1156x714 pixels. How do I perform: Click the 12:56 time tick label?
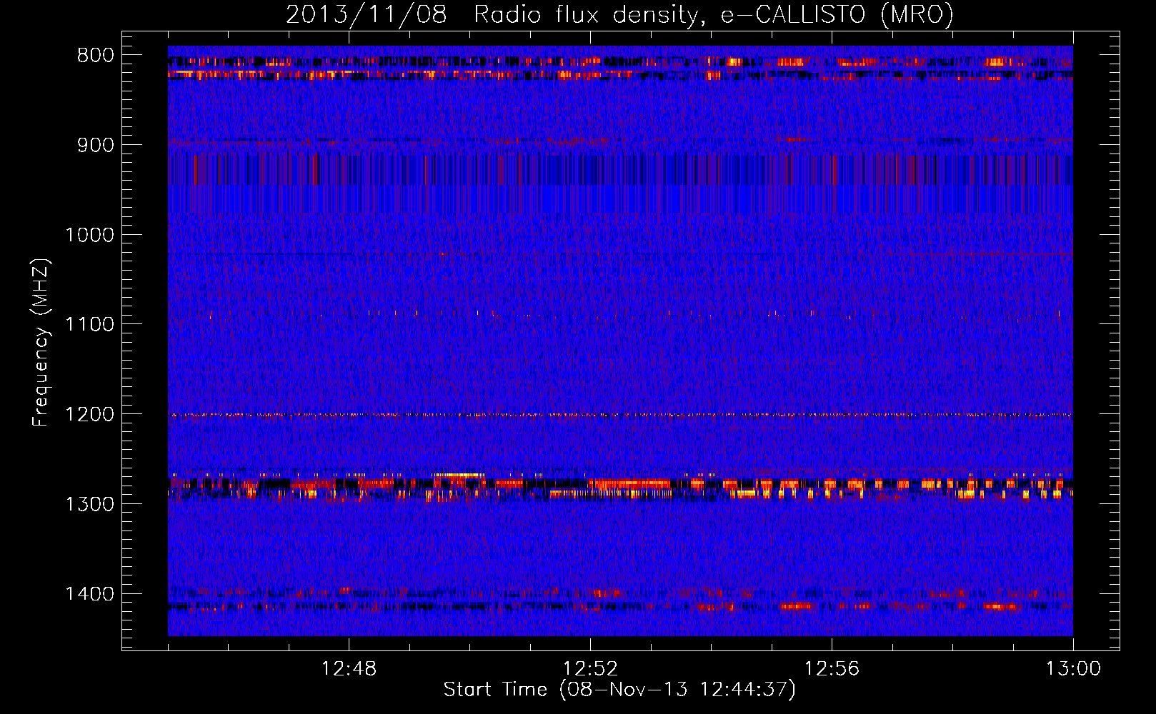[x=832, y=669]
